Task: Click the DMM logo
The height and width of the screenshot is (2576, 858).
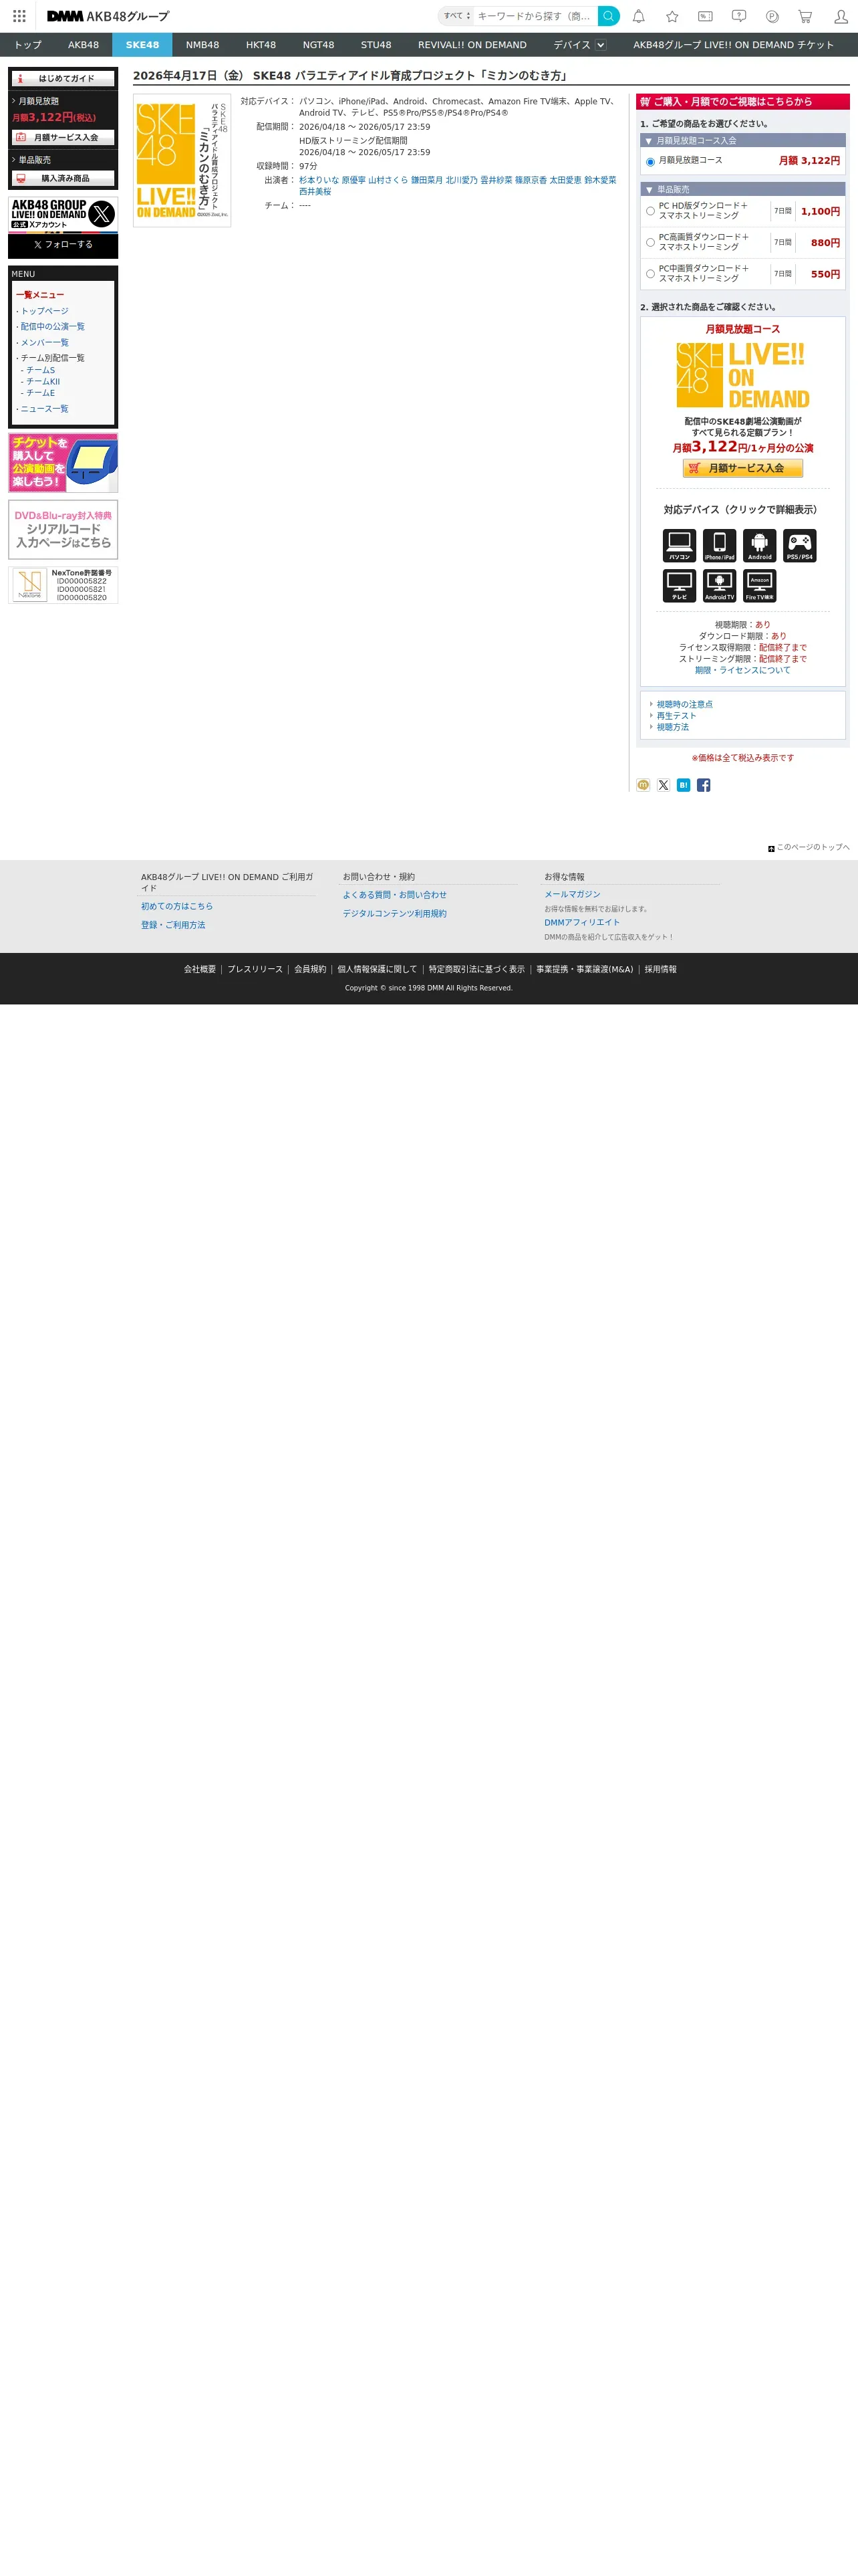Action: 65,16
